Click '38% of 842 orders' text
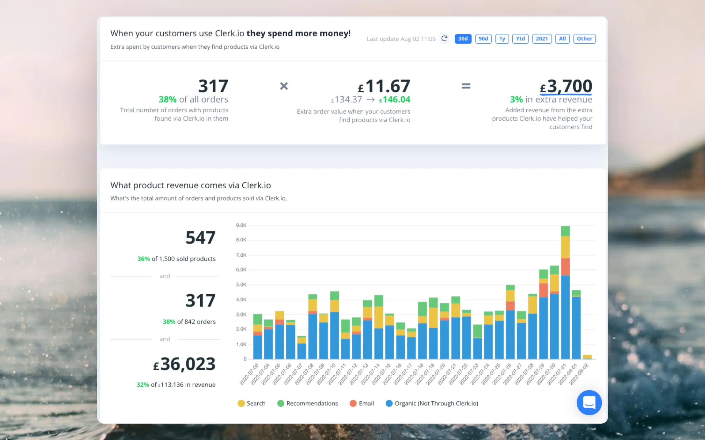The width and height of the screenshot is (705, 440). coord(189,322)
